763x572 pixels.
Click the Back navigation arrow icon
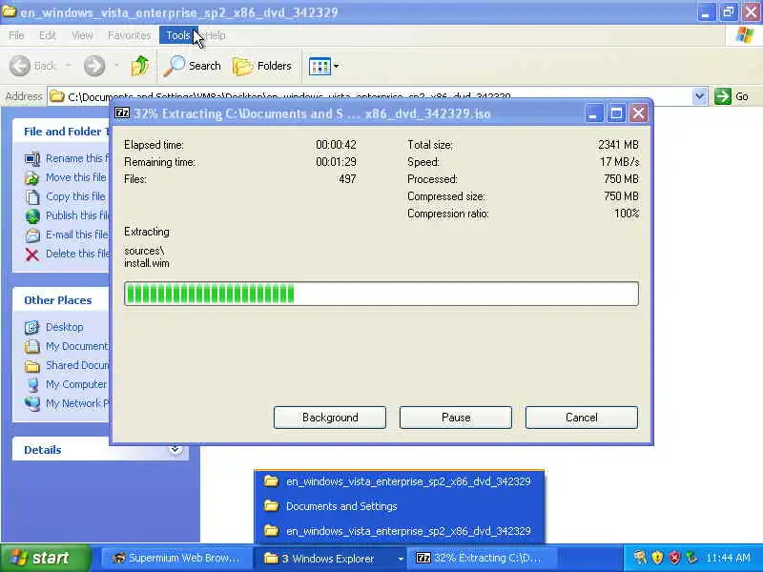(x=20, y=66)
